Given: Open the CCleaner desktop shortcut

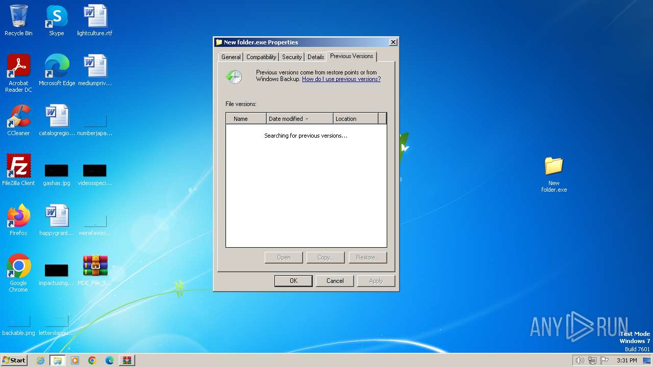Looking at the screenshot, I should 18,120.
